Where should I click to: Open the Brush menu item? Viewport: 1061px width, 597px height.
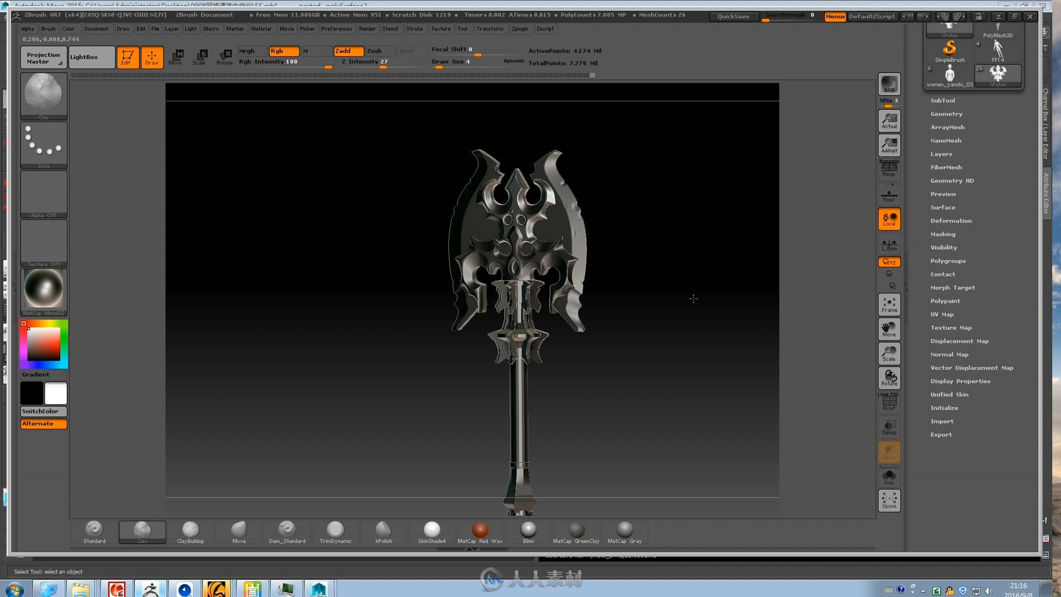pos(48,28)
